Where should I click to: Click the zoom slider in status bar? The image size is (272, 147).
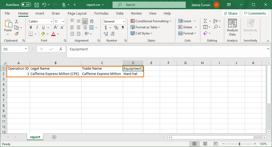point(239,144)
